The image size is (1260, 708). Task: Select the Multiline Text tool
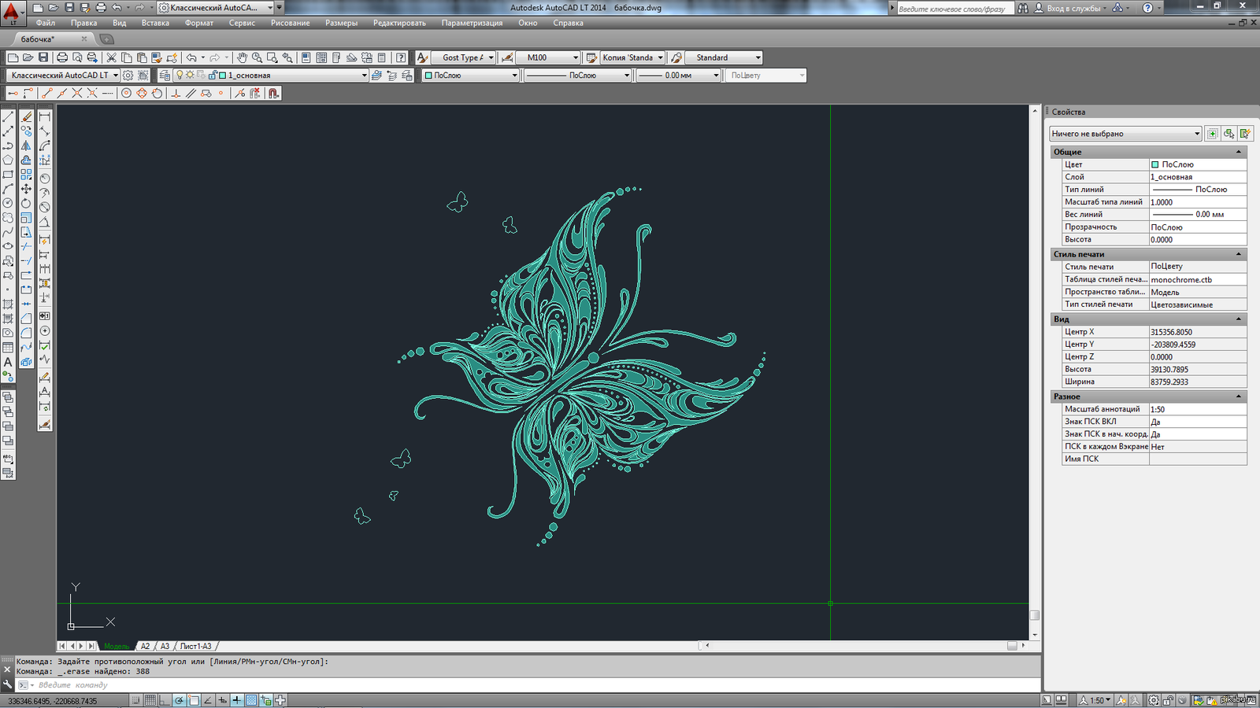point(8,363)
